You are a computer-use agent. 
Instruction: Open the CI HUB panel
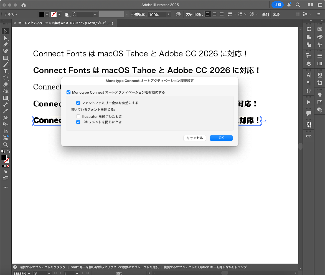click(x=309, y=124)
